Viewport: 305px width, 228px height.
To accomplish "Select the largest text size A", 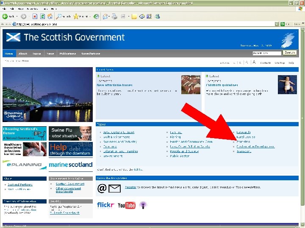I will pyautogui.click(x=254, y=62).
